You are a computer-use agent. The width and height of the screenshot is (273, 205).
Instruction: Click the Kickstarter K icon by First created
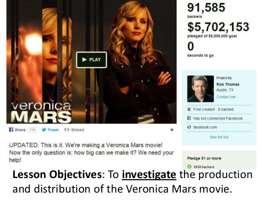tap(189, 110)
